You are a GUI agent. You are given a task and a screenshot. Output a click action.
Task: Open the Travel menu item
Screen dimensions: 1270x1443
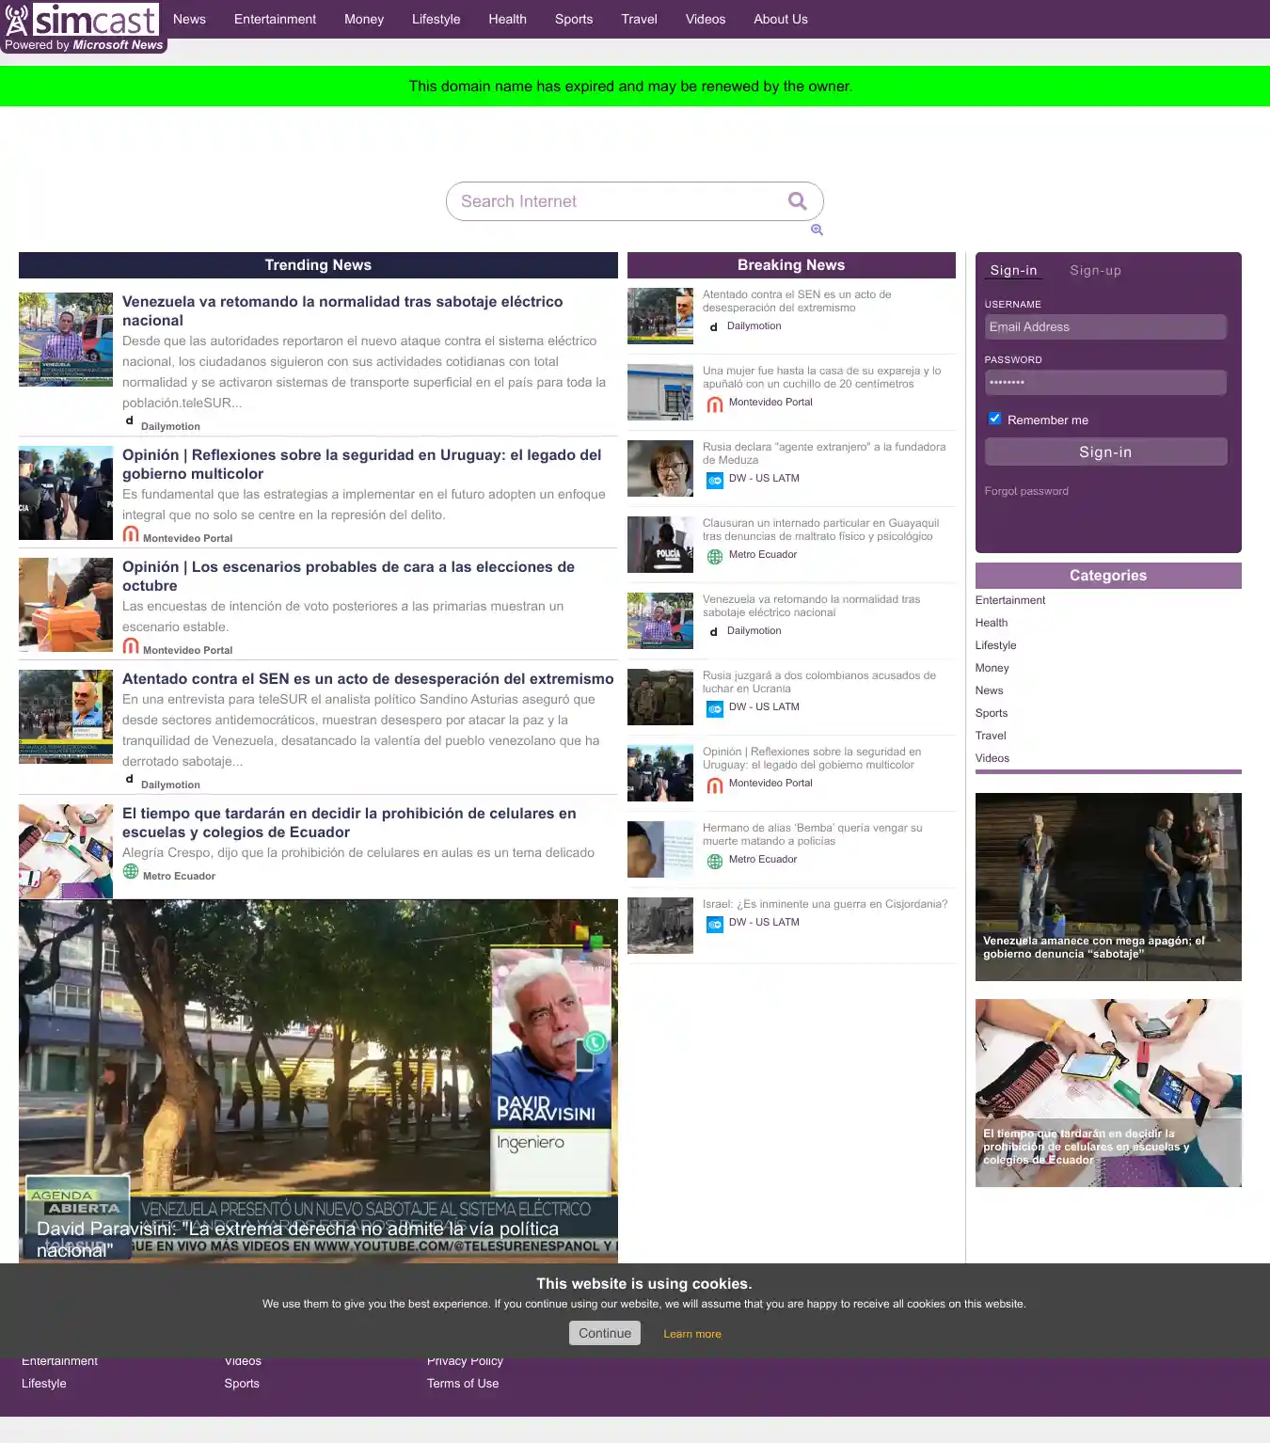click(639, 19)
